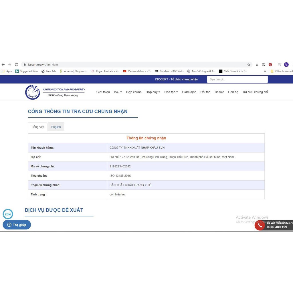
Task: Open the Liên hệ link
Action: coord(233,92)
